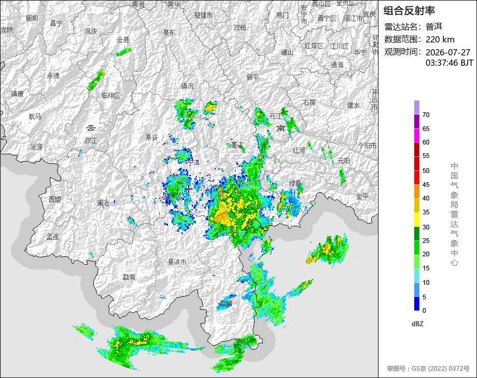Select the 勐海 county label

(129, 277)
